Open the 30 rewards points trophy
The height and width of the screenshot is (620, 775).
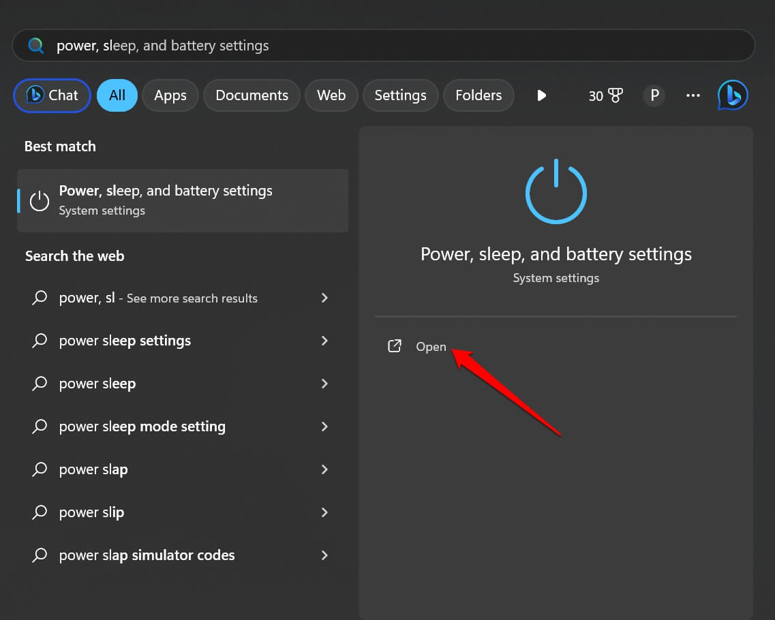click(605, 95)
